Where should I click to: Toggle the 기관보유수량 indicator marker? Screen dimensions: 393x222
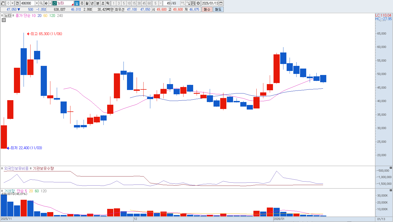[x=31, y=168]
